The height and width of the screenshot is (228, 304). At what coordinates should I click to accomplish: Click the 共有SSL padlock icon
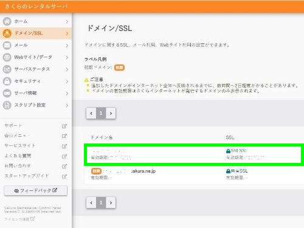228,171
